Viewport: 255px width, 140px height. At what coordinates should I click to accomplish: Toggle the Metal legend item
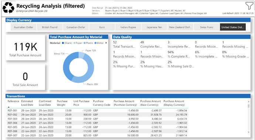click(99, 43)
